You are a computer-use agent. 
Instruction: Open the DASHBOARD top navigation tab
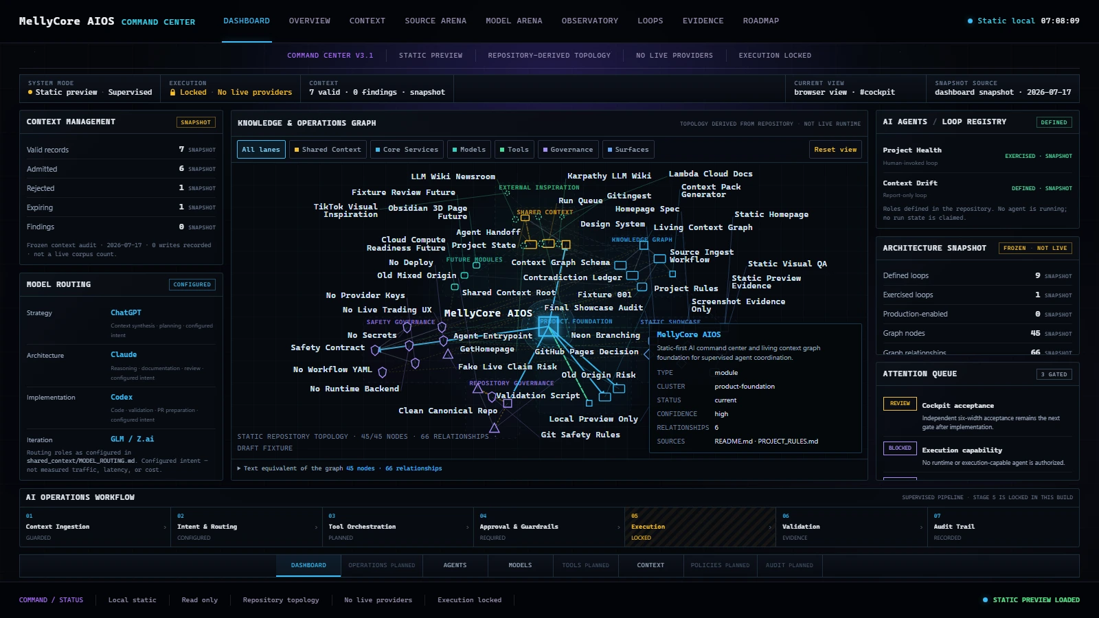(247, 21)
